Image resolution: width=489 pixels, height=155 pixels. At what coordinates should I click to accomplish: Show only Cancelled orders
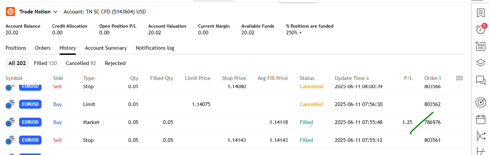(81, 63)
